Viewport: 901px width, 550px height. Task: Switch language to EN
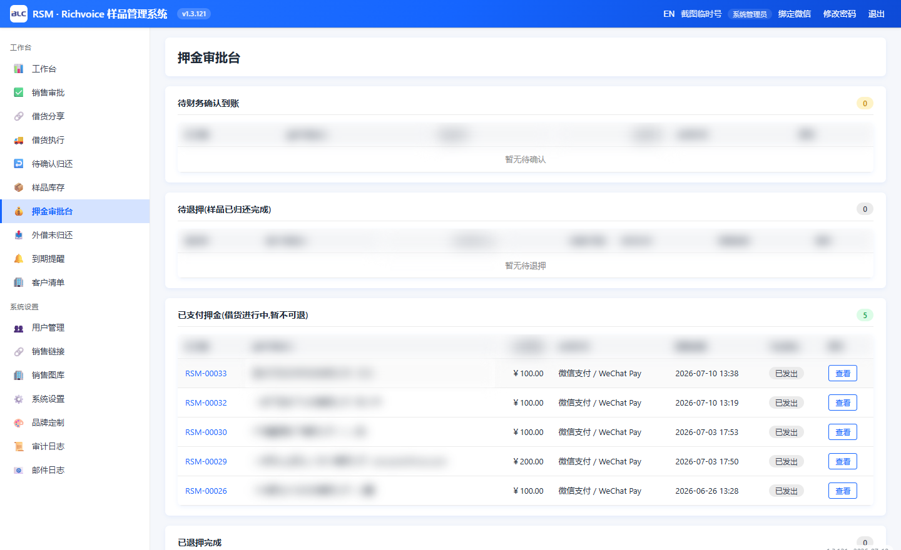(669, 14)
